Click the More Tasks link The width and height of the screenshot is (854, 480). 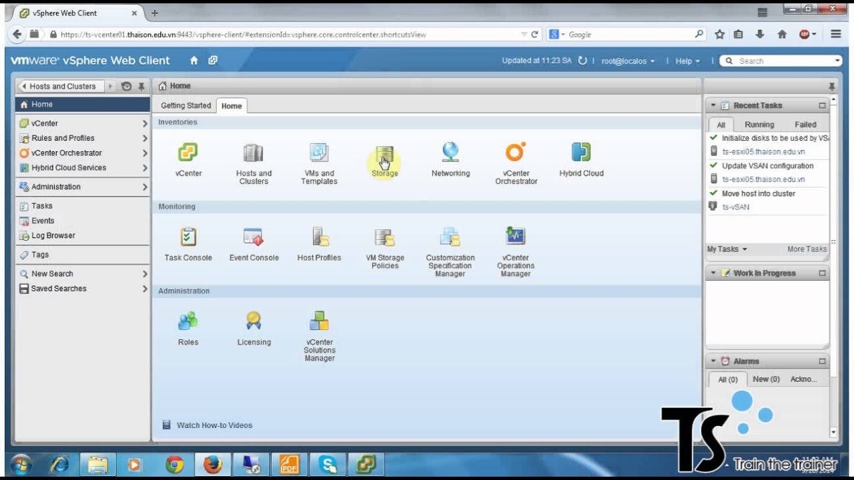(807, 249)
